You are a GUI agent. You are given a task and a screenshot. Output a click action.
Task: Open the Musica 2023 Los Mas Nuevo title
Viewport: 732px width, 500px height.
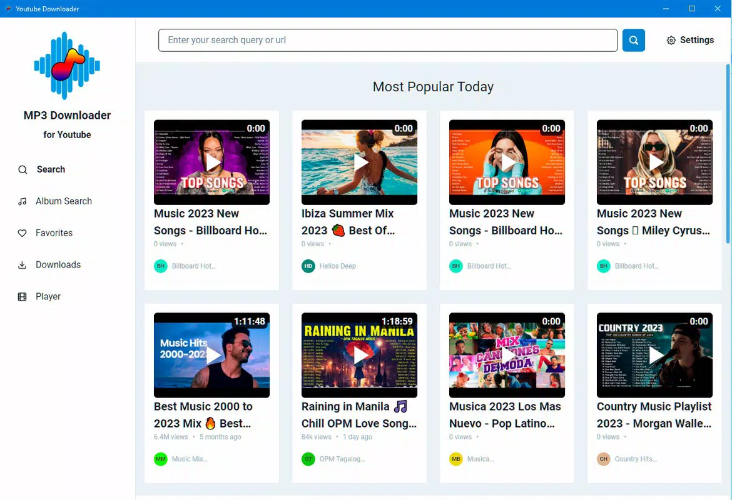click(505, 415)
